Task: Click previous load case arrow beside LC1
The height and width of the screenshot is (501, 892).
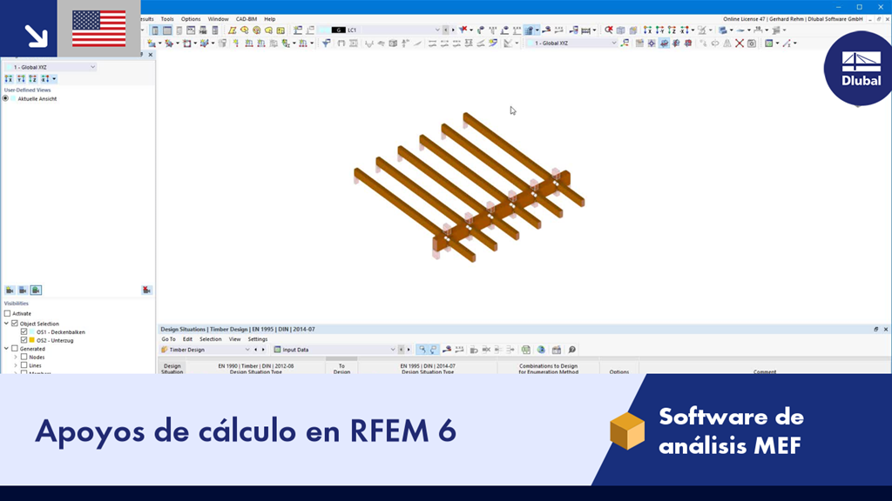Action: [445, 30]
